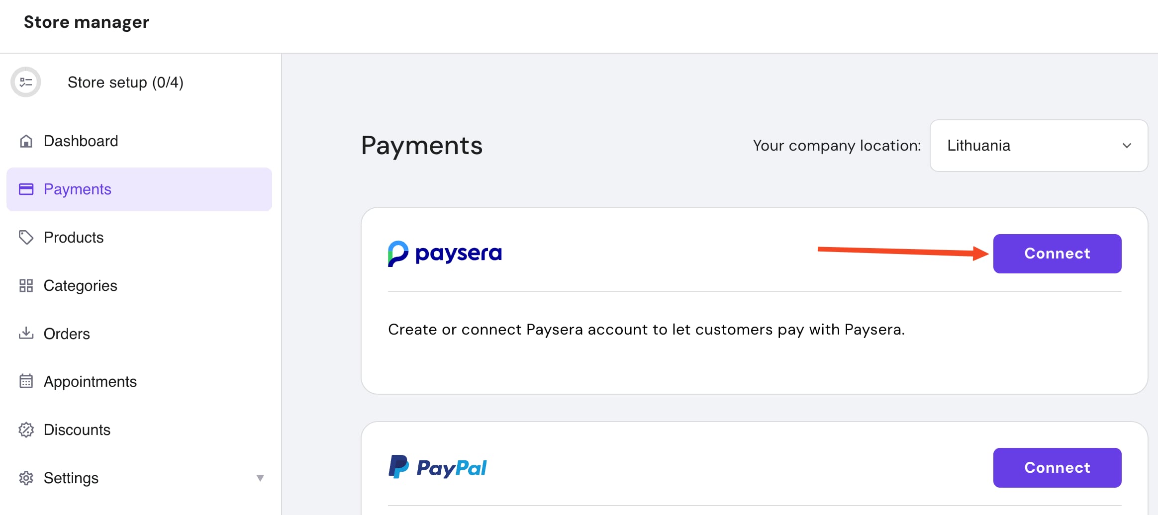Click the Store setup checklist icon
This screenshot has height=515, width=1158.
(x=26, y=82)
